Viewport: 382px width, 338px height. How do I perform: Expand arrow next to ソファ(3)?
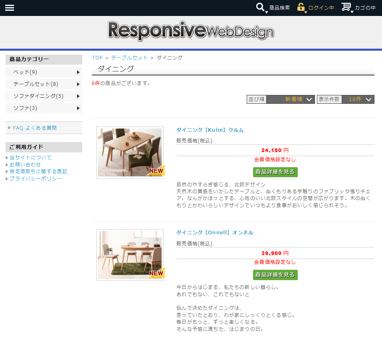78,108
